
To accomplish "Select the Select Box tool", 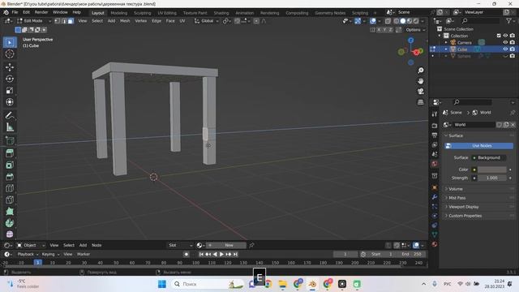I will (10, 42).
